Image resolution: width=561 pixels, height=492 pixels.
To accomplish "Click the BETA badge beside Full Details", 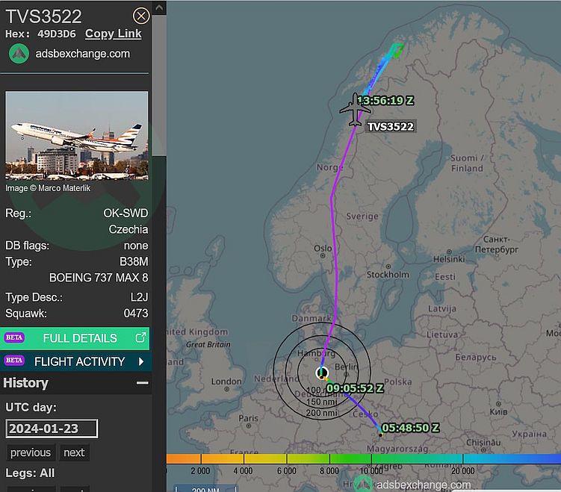I will click(x=14, y=337).
